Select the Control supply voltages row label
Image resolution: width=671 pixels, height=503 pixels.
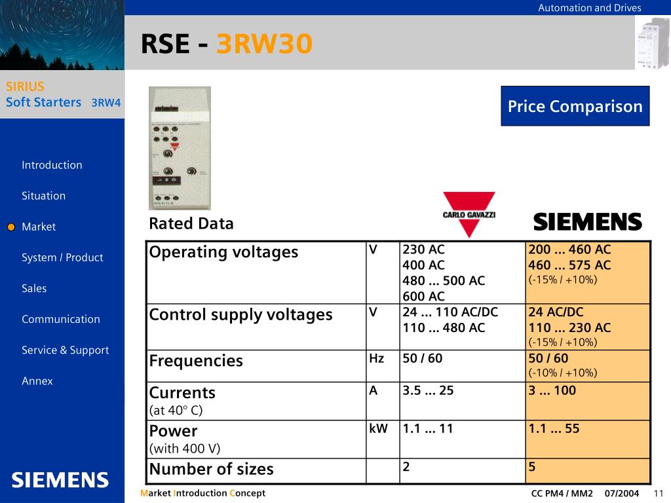click(240, 315)
